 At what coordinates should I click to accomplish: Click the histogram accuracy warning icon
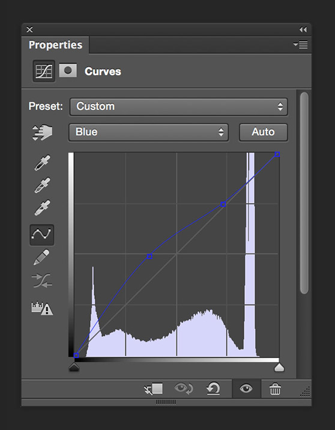pos(42,308)
